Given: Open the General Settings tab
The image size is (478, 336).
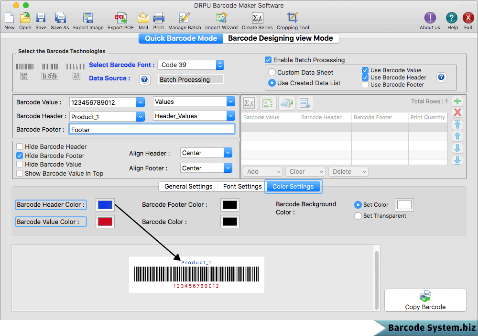Looking at the screenshot, I should (188, 187).
